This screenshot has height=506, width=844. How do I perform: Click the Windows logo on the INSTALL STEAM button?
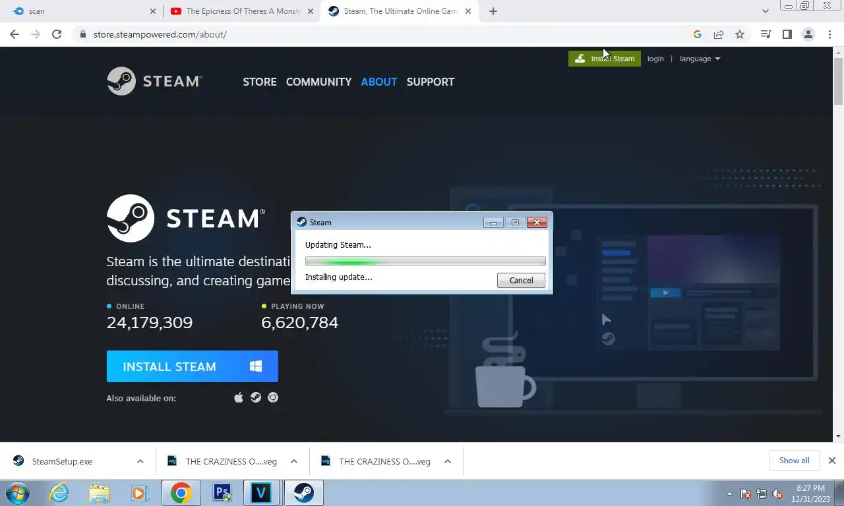tap(256, 366)
